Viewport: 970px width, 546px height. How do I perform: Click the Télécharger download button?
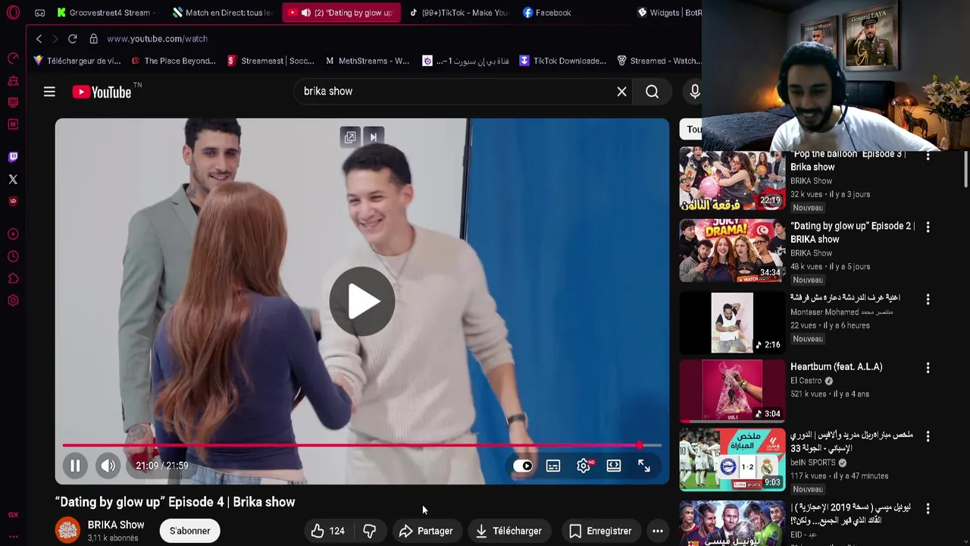508,531
